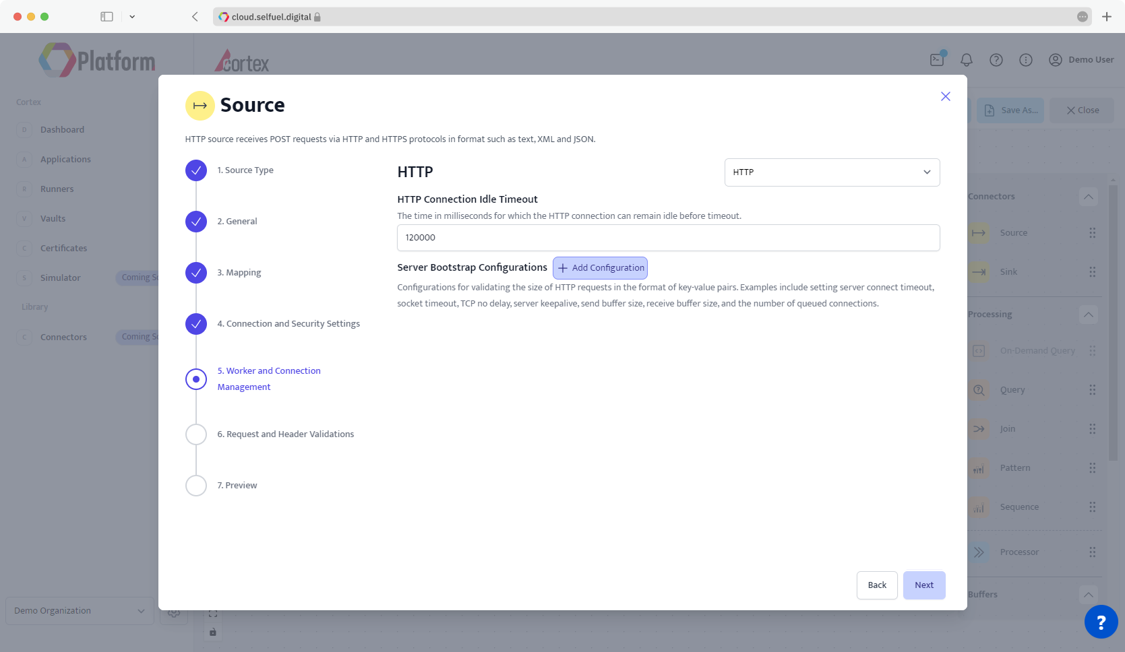Screen dimensions: 1125x652
Task: Select the Sink connector icon
Action: click(979, 272)
